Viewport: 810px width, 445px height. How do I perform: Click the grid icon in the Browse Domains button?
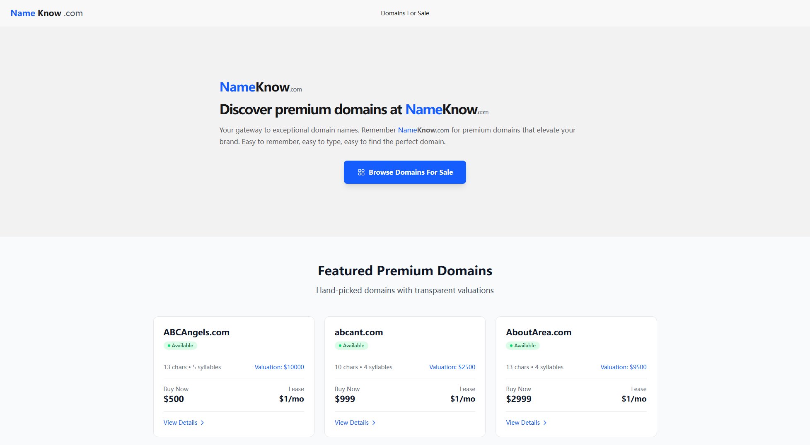point(360,172)
